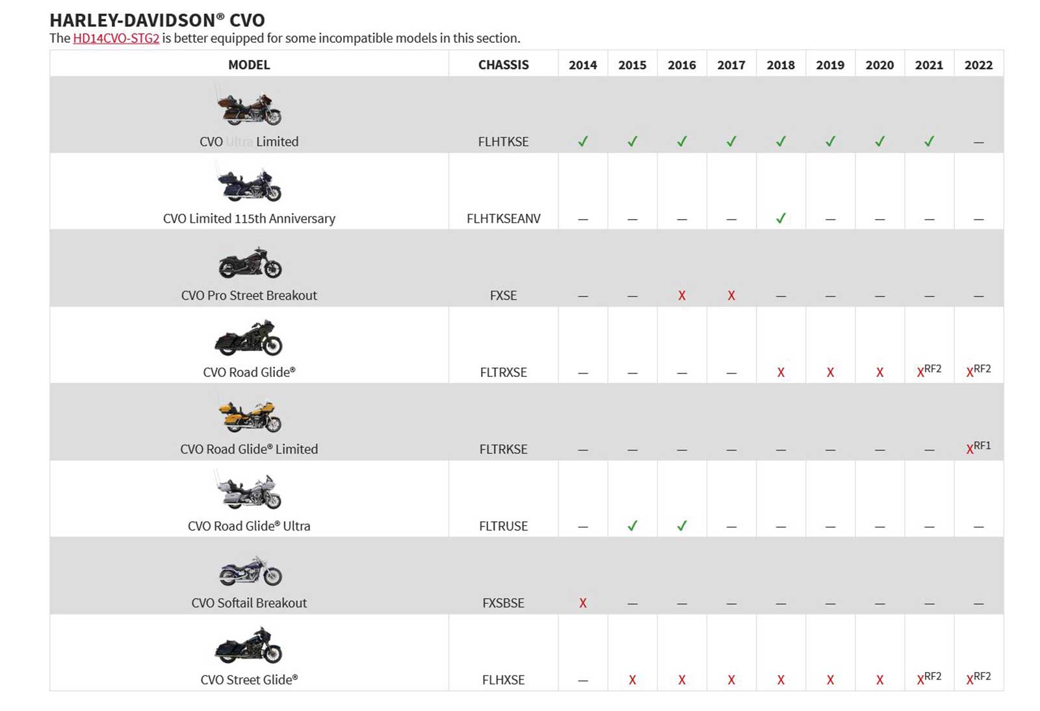This screenshot has height=711, width=1040.
Task: Click the CVO Limited 115th Anniversary motorcycle image
Action: tap(249, 182)
